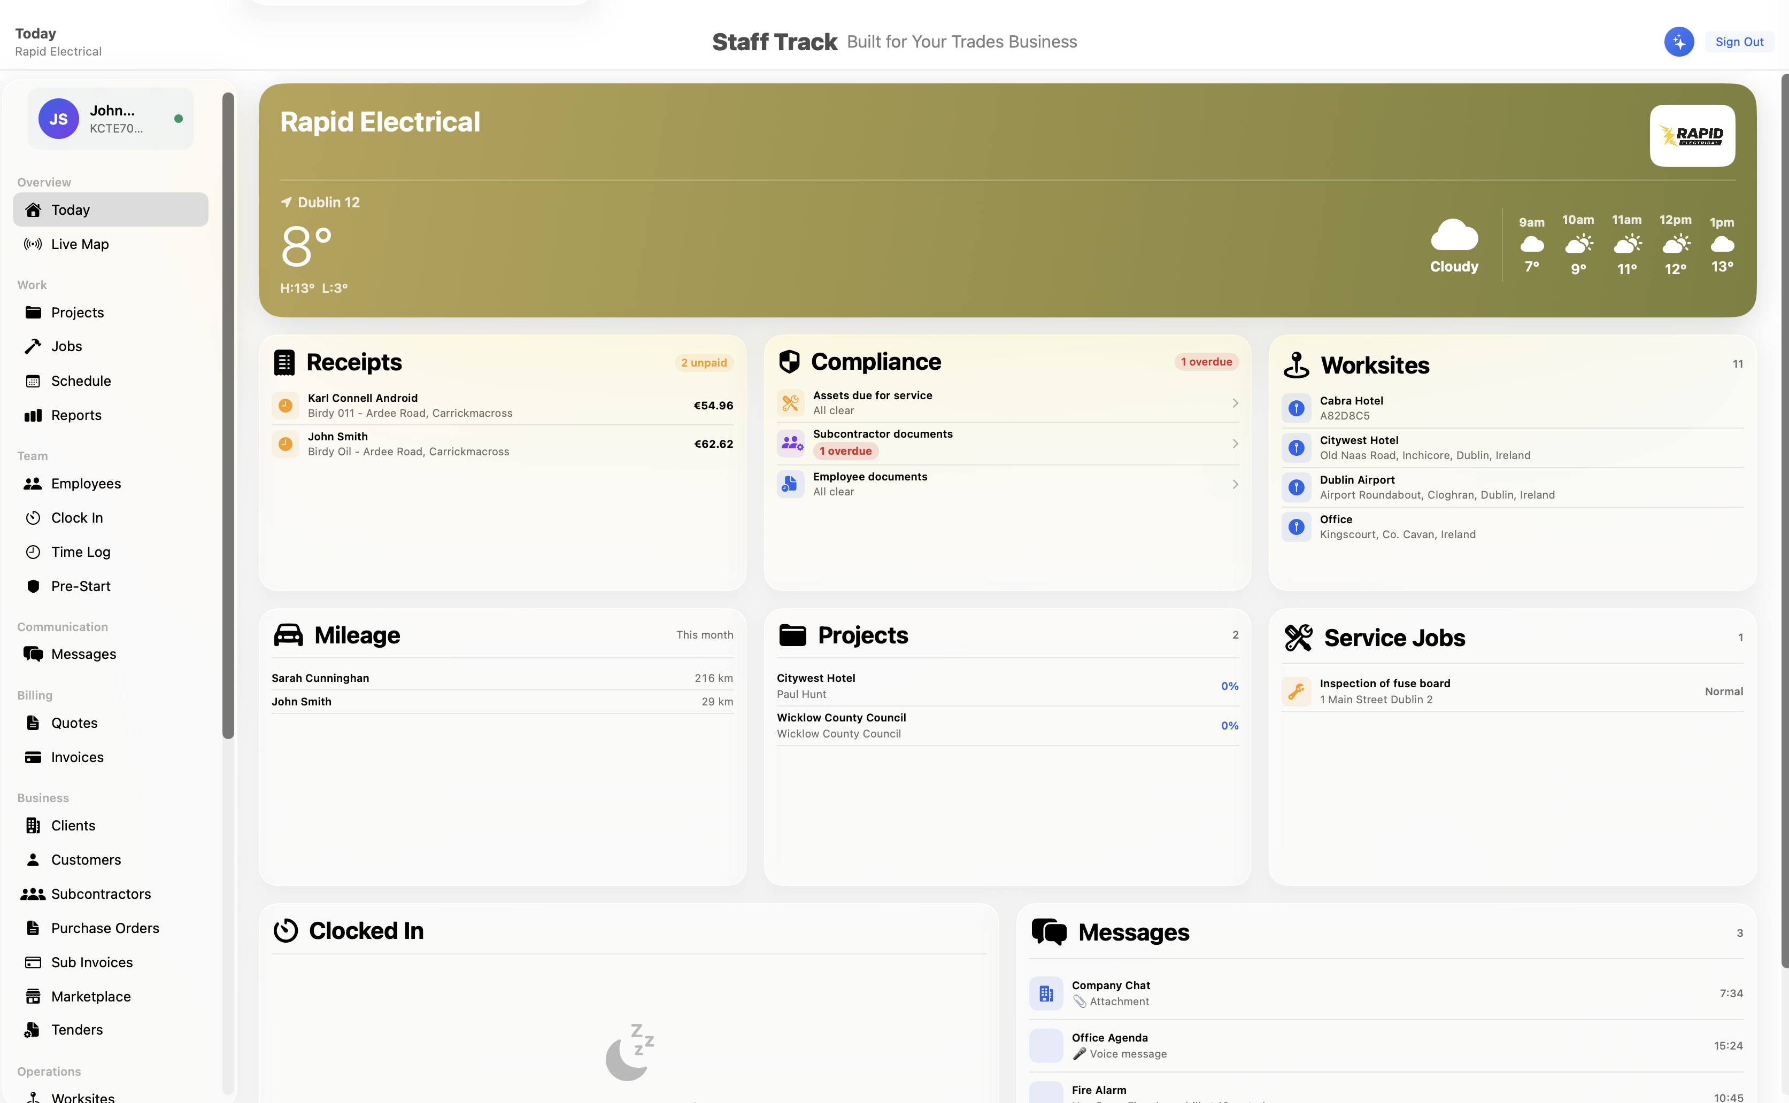Open Dublin Airport worksite
This screenshot has height=1103, width=1789.
(x=1513, y=487)
